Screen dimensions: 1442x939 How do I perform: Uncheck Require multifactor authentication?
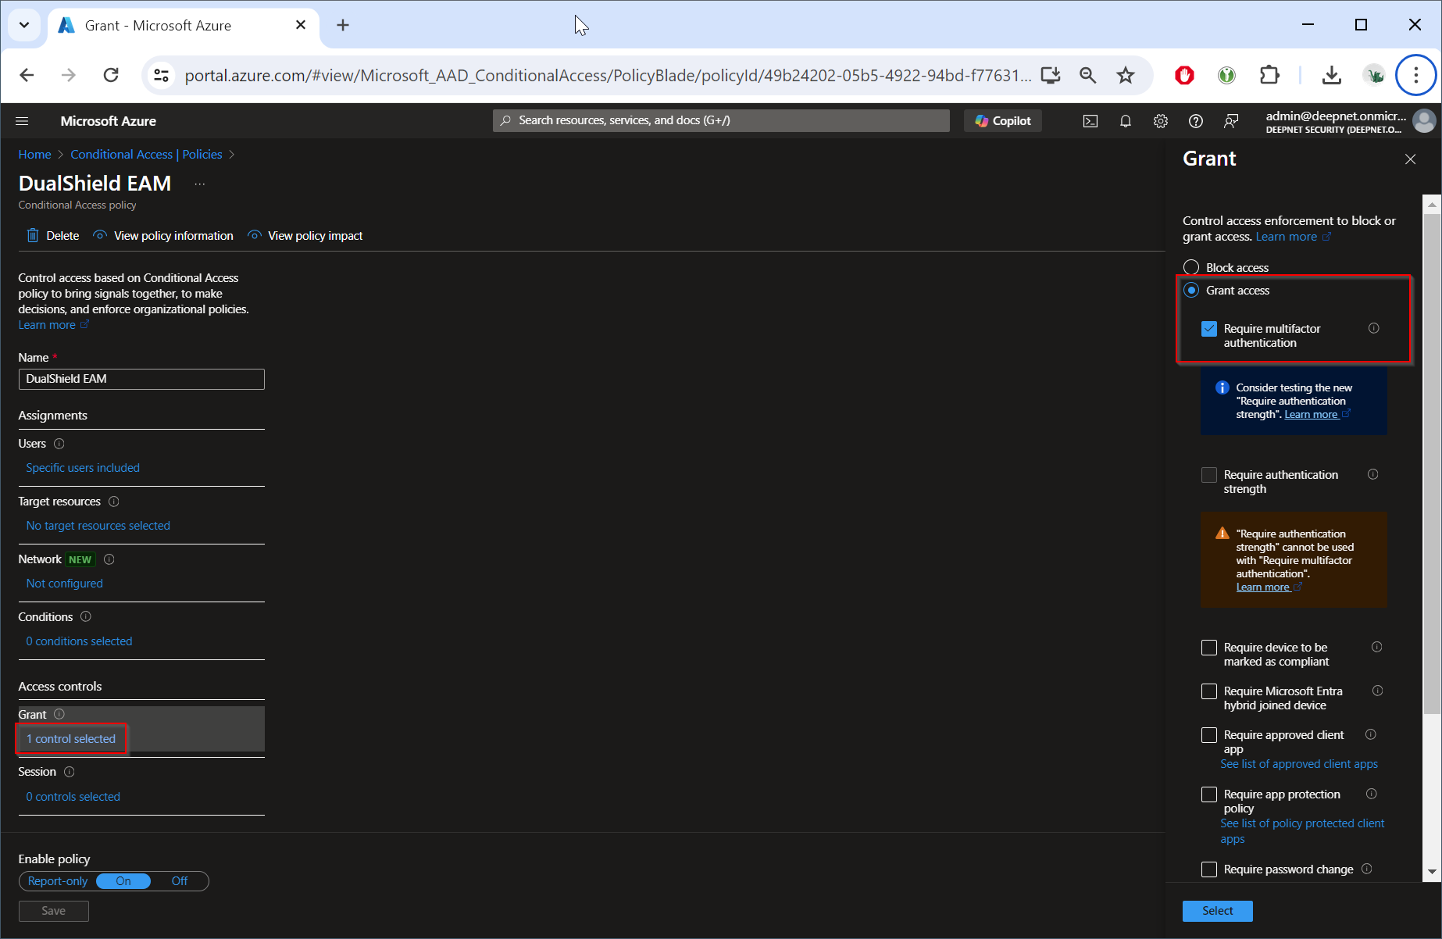click(x=1209, y=329)
